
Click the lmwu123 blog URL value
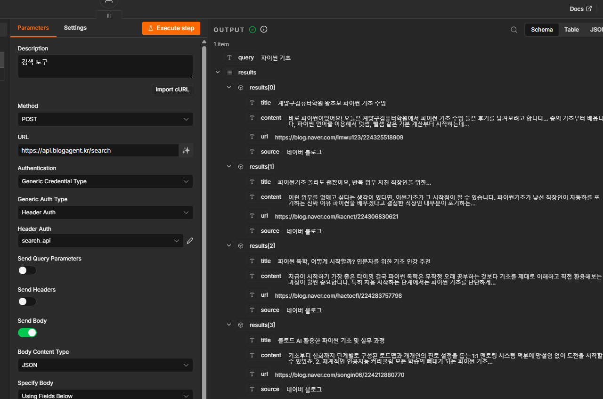[339, 138]
